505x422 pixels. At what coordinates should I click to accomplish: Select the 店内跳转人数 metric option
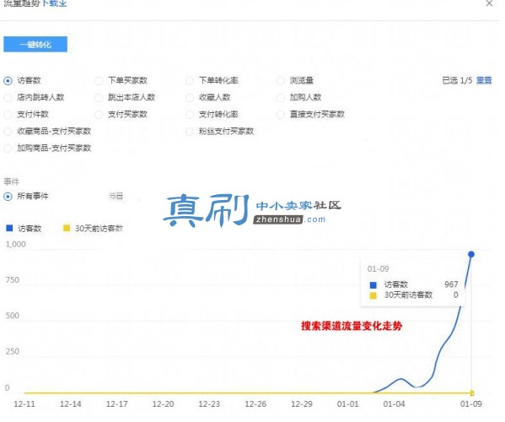(8, 97)
